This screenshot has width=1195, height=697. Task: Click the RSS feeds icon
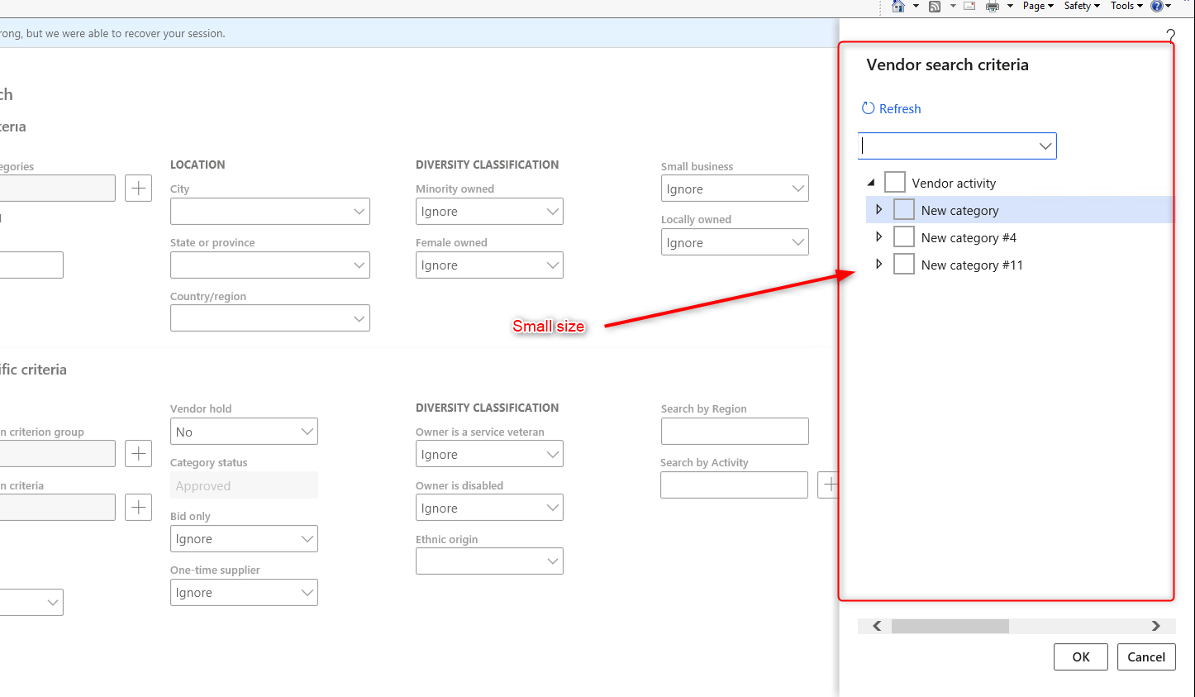(935, 6)
